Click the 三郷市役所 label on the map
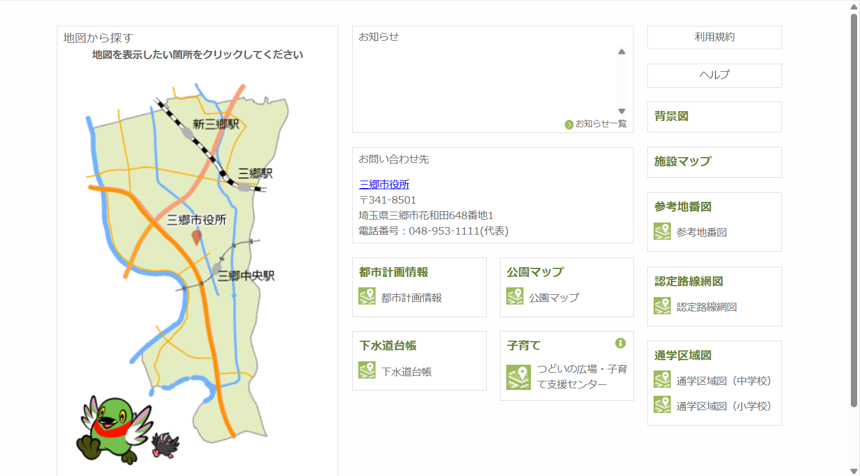The width and height of the screenshot is (860, 476). [197, 220]
